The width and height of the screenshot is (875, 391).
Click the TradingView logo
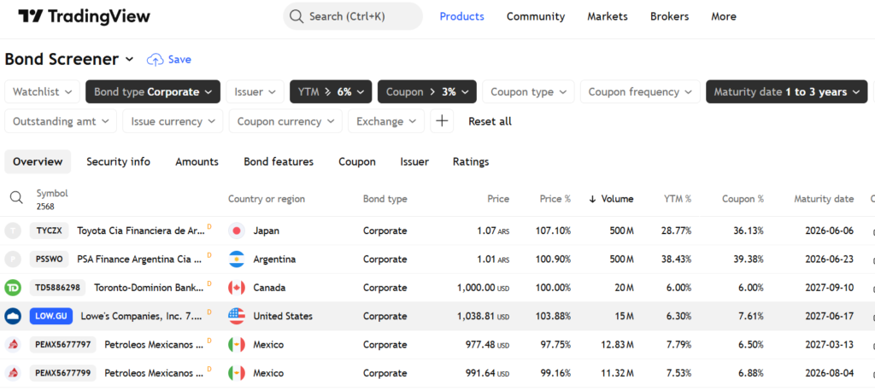[x=84, y=17]
